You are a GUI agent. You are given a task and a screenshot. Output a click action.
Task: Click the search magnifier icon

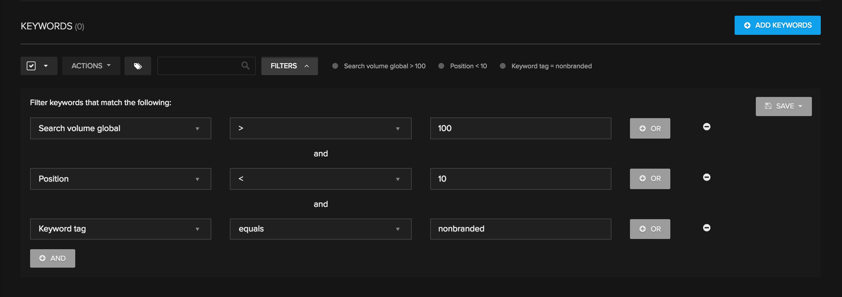[245, 66]
